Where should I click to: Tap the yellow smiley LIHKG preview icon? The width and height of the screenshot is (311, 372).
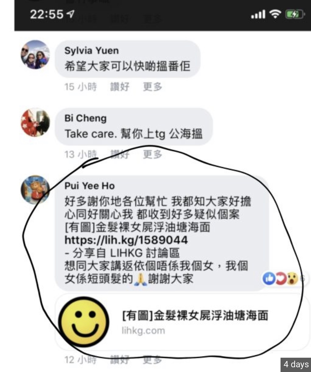coord(83,322)
